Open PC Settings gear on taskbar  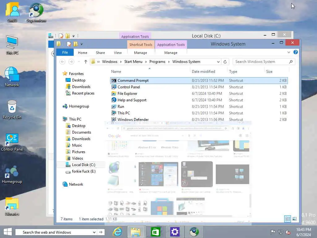point(175,232)
